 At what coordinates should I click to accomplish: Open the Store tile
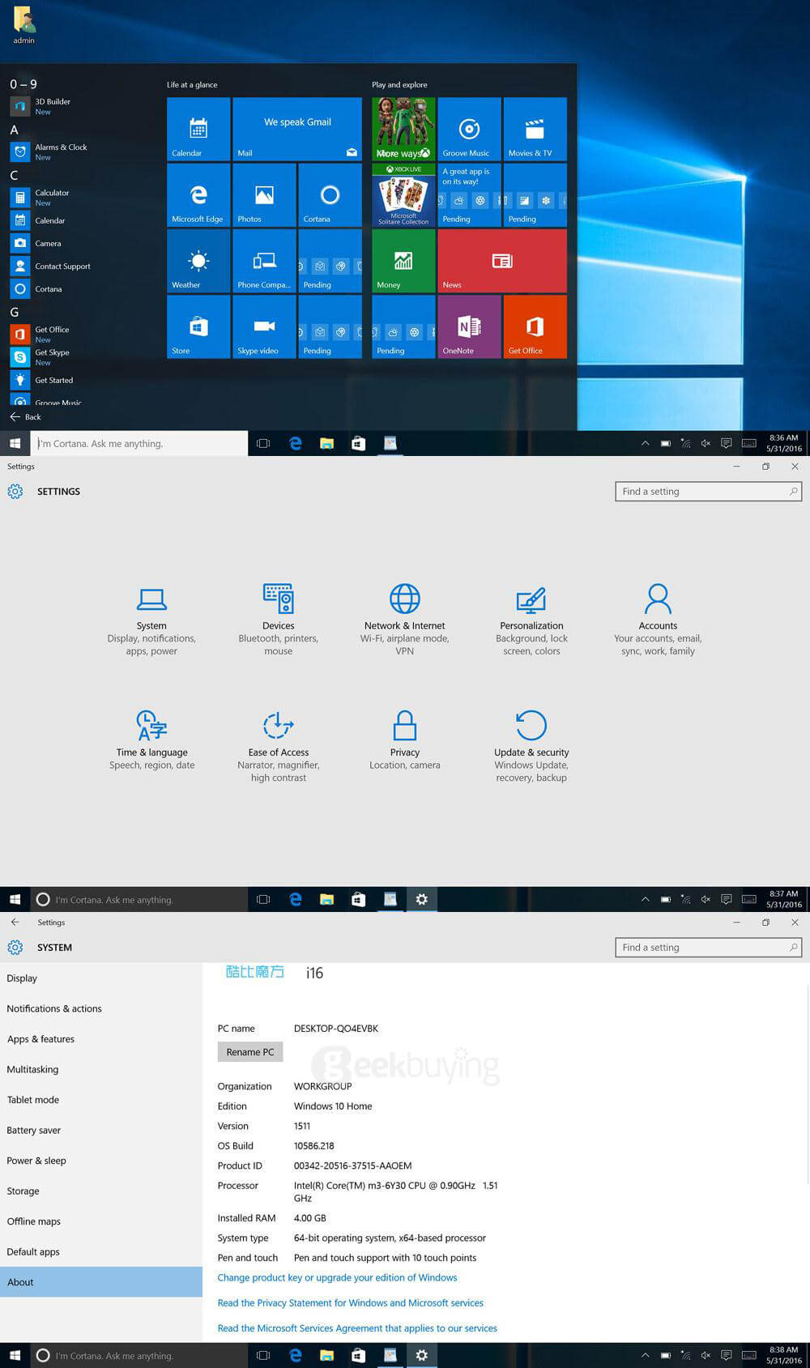198,326
